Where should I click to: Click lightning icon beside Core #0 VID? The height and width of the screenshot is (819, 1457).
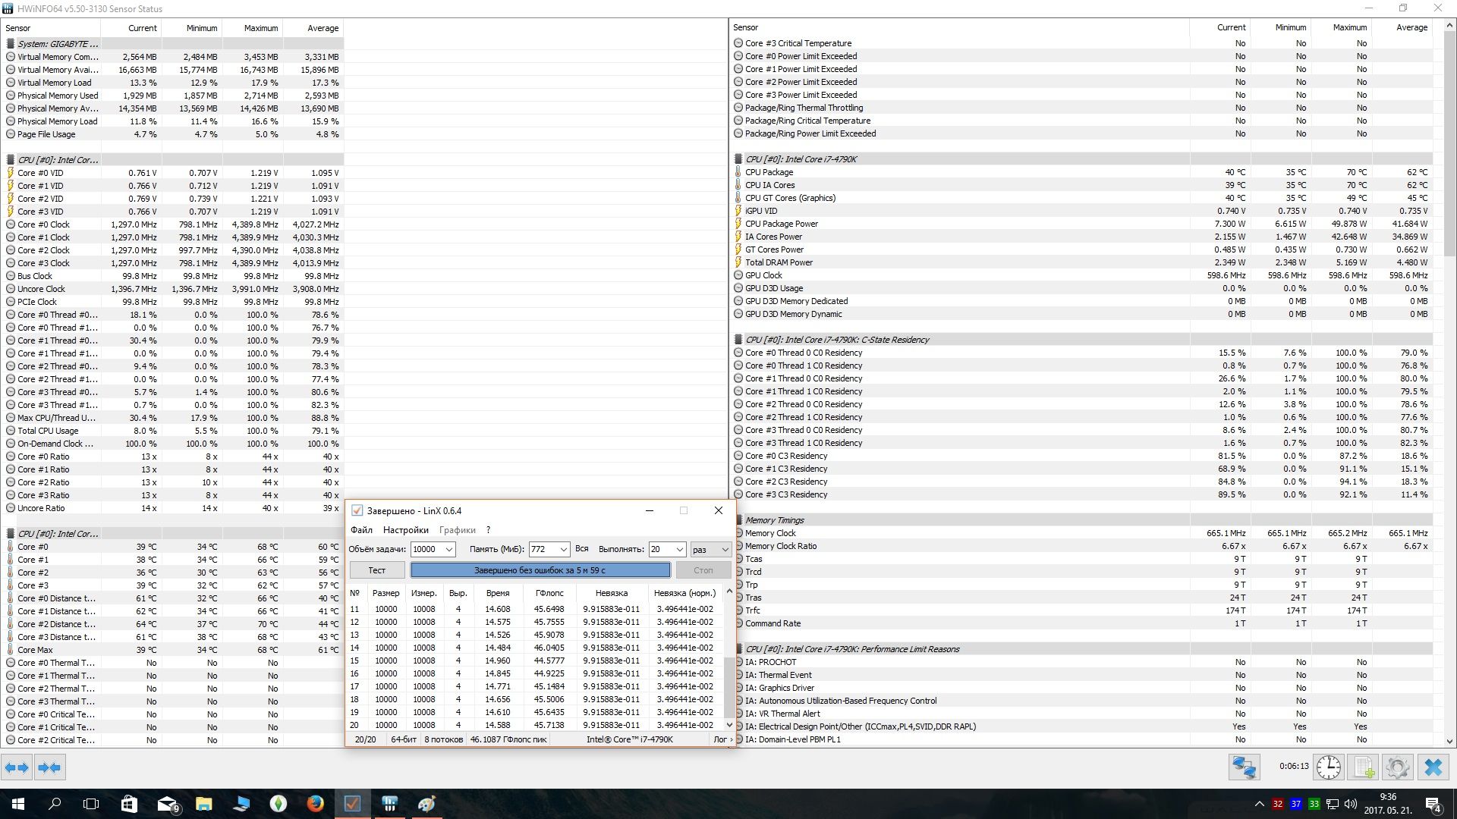(x=11, y=173)
